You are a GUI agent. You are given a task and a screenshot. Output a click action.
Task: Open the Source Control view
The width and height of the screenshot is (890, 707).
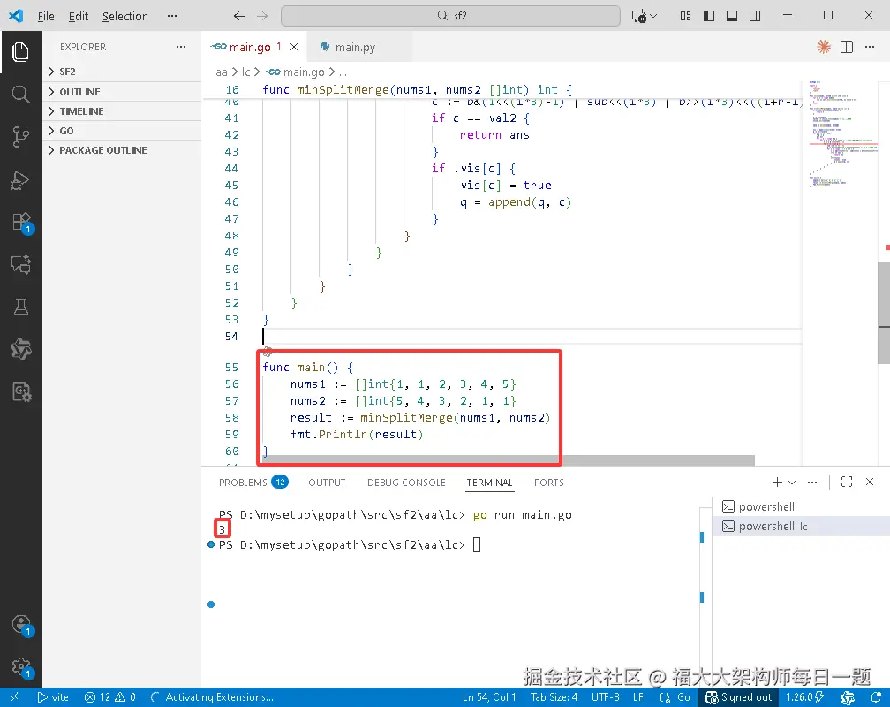(x=20, y=137)
